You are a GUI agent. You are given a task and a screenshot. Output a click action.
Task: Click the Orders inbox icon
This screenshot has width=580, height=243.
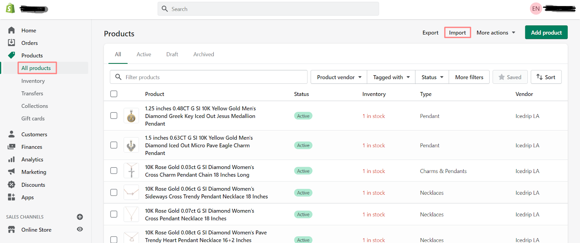12,43
